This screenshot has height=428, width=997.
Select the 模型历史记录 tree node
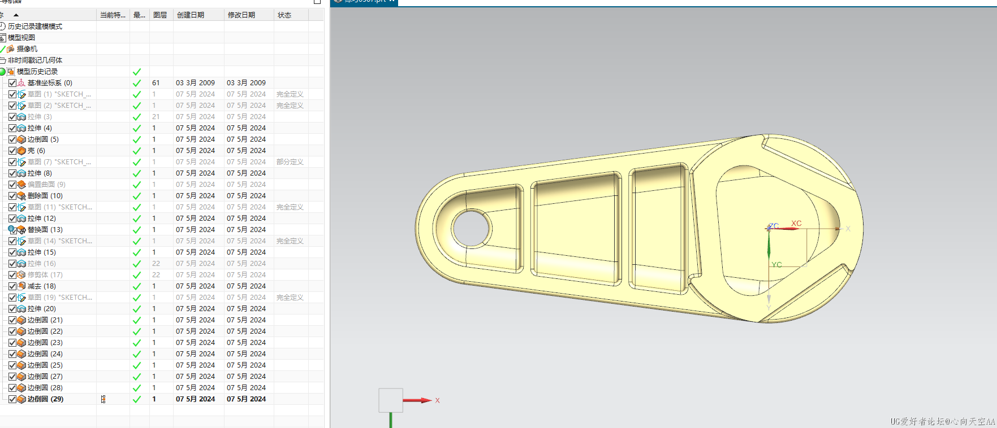tap(37, 72)
